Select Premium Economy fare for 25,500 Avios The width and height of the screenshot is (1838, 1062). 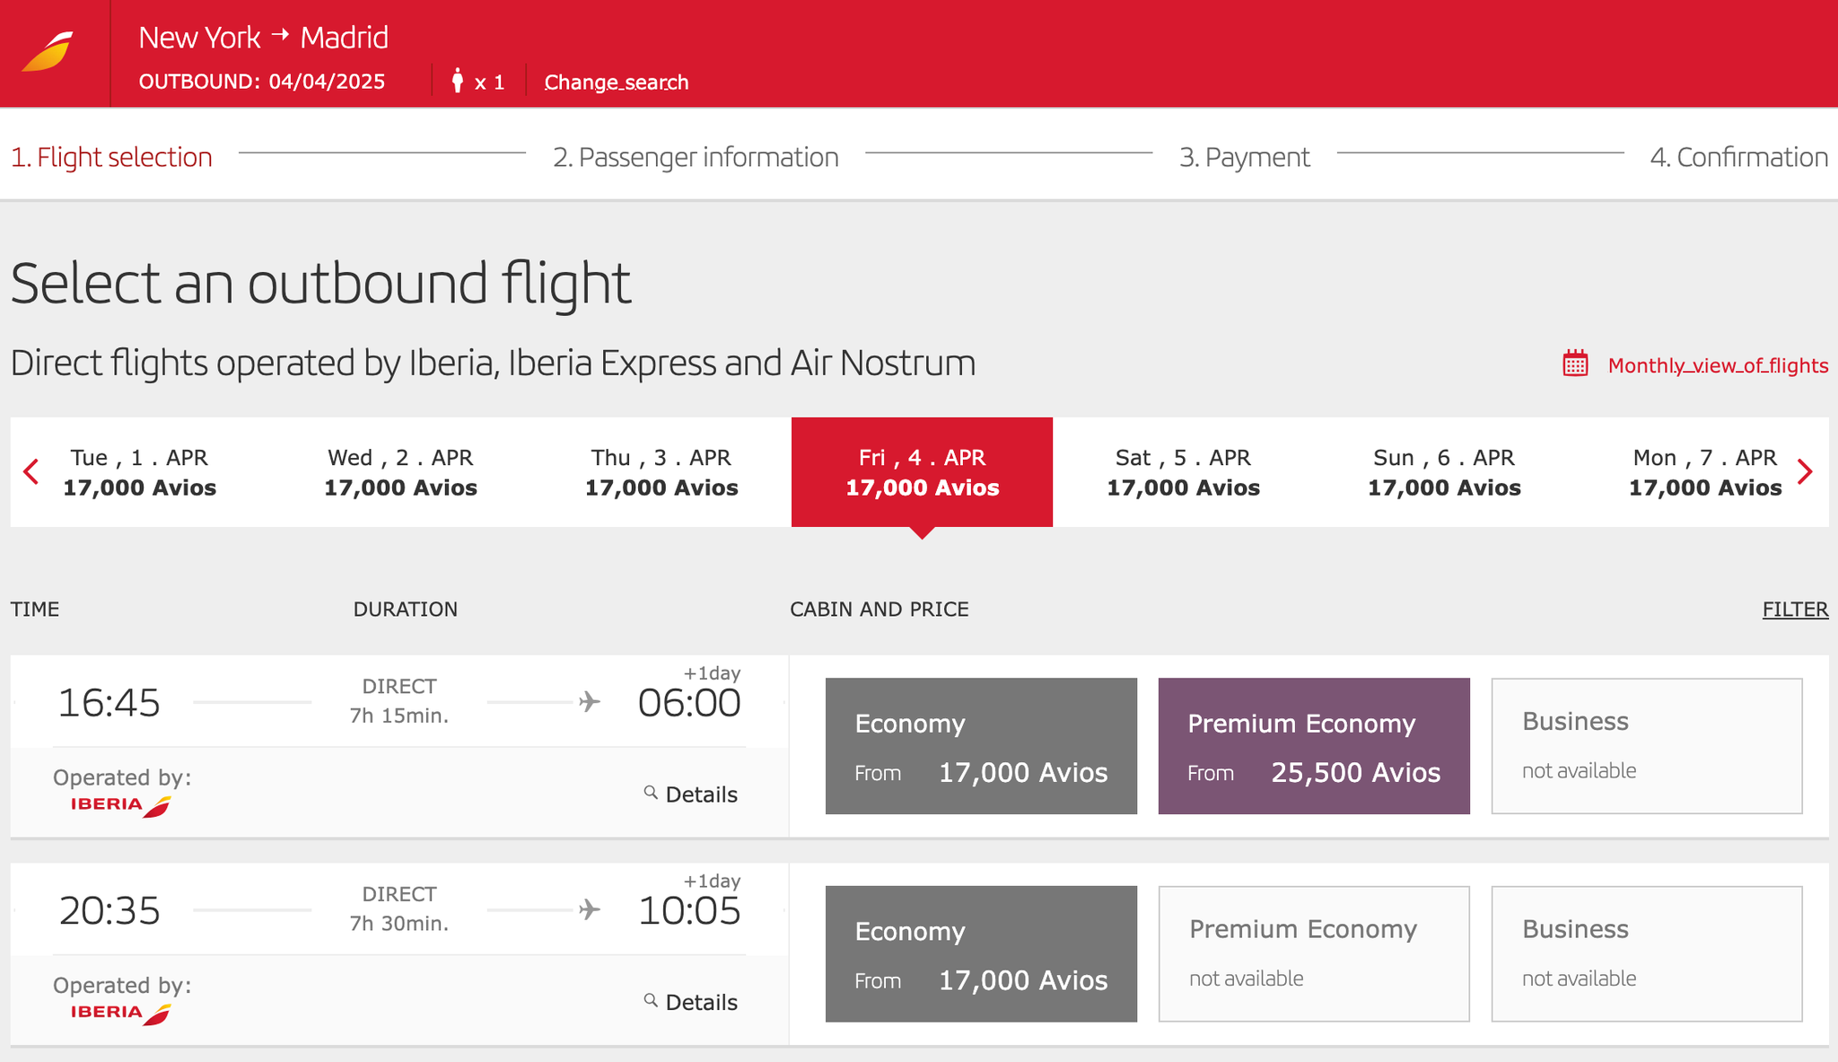point(1314,745)
